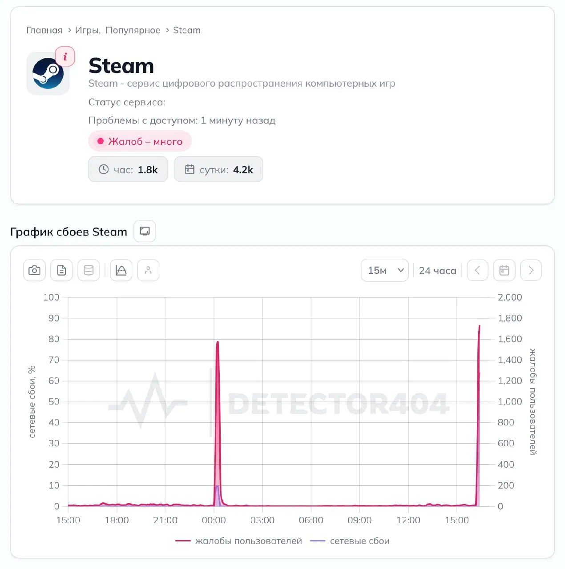Click the График сбоев Steam heading
The height and width of the screenshot is (569, 565).
69,232
